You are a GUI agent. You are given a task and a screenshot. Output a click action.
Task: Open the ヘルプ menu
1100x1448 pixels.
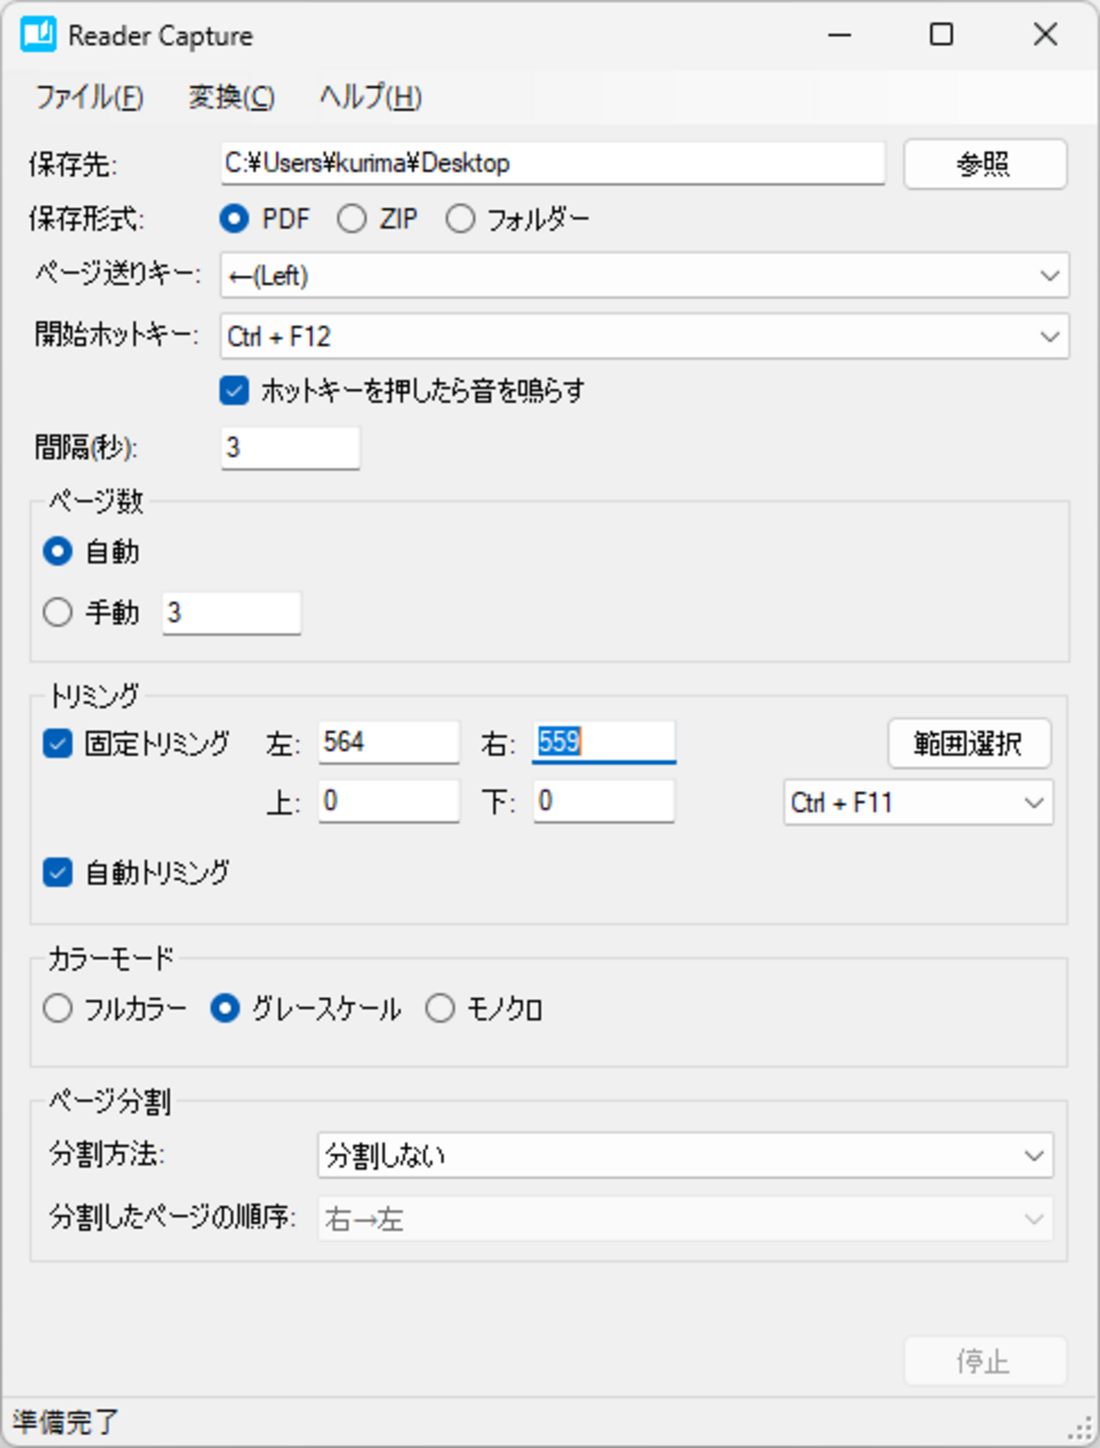(x=370, y=97)
